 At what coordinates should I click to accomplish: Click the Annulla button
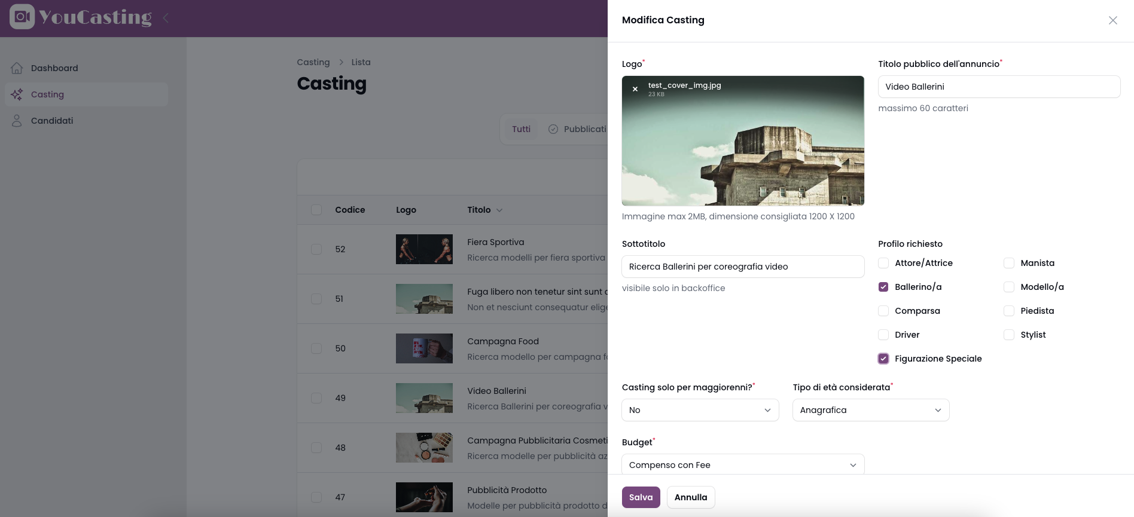[x=691, y=497]
